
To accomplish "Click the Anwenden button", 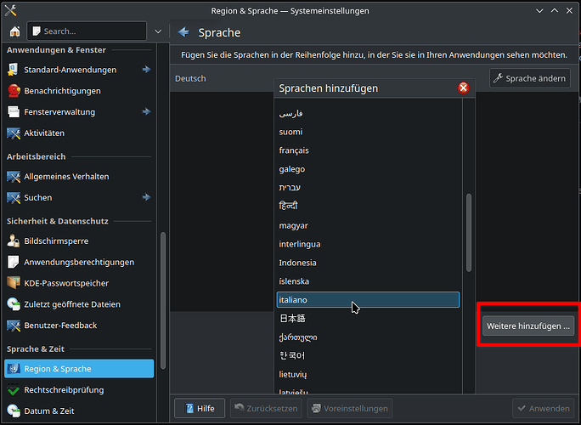I will [x=544, y=408].
